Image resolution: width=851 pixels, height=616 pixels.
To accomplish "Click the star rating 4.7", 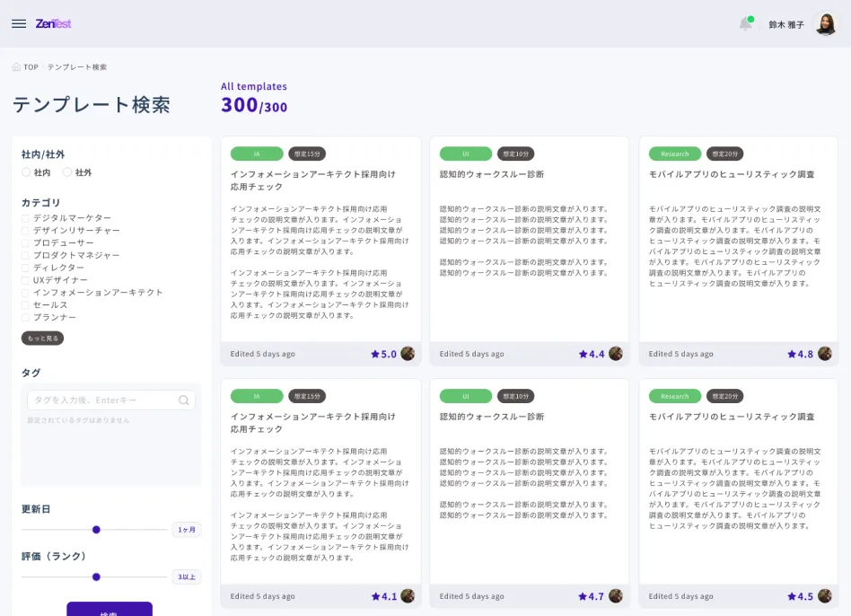I will 592,596.
